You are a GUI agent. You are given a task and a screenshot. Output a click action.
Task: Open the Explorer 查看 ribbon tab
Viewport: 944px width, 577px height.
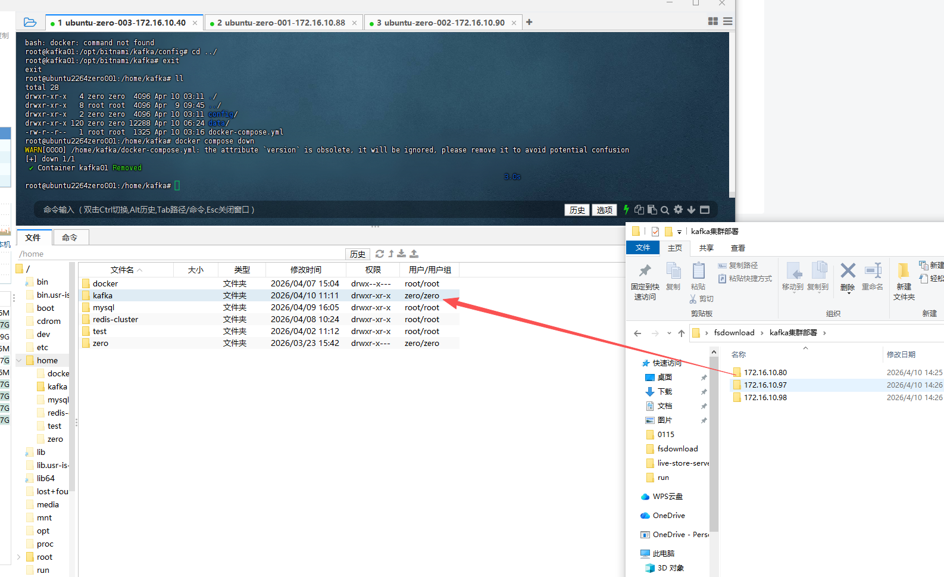pos(738,248)
